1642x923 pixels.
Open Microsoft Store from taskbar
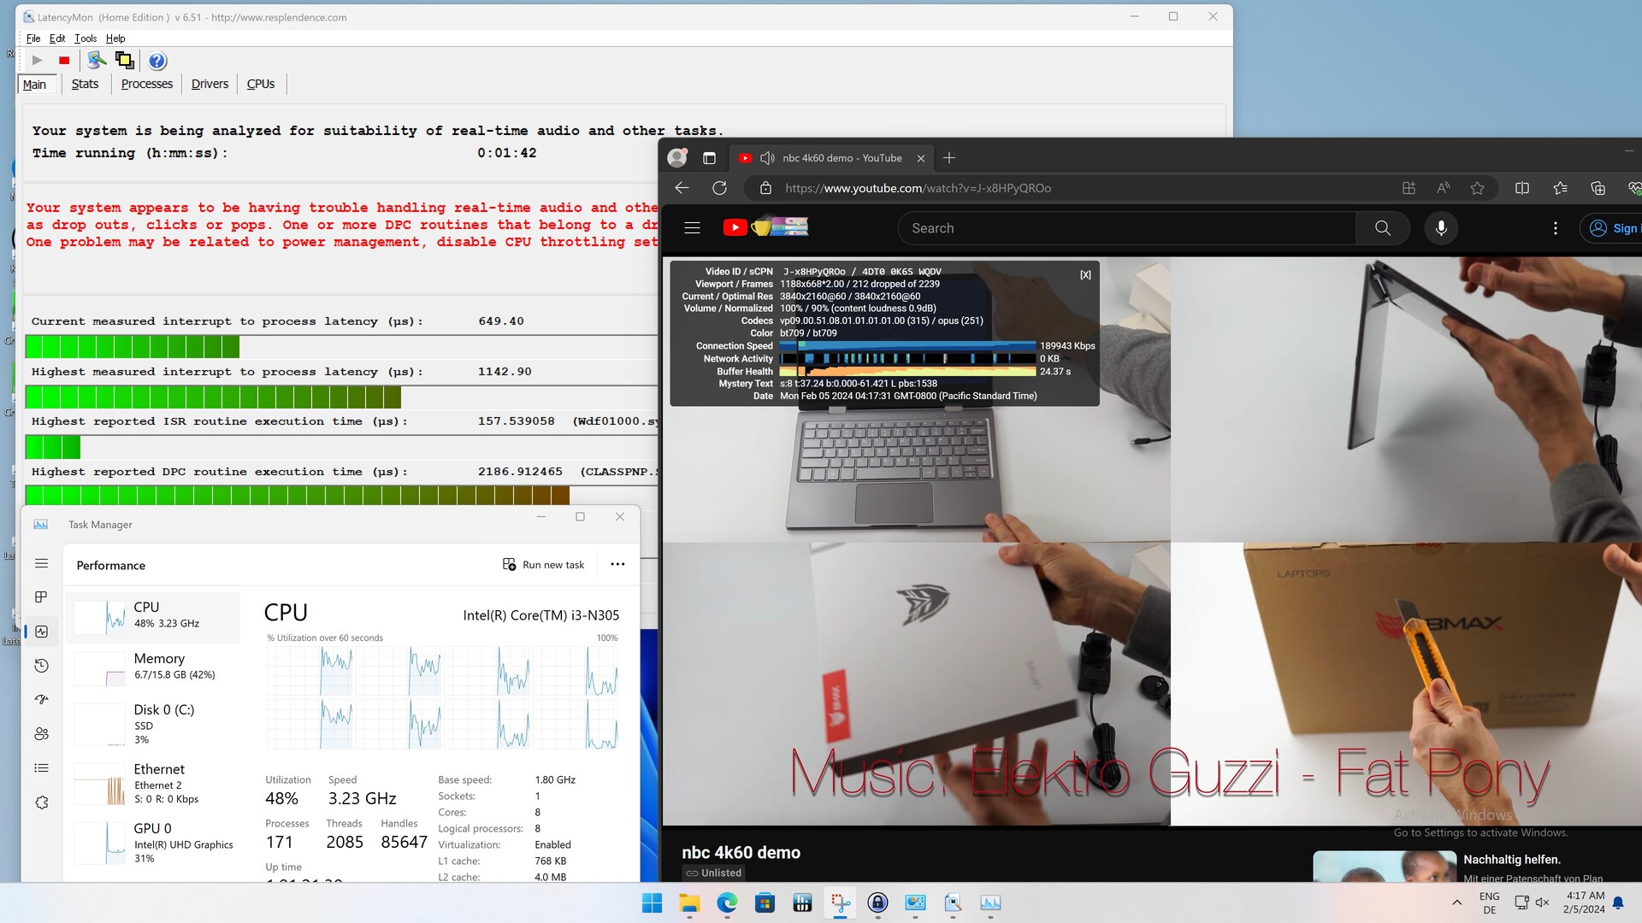[x=765, y=902]
